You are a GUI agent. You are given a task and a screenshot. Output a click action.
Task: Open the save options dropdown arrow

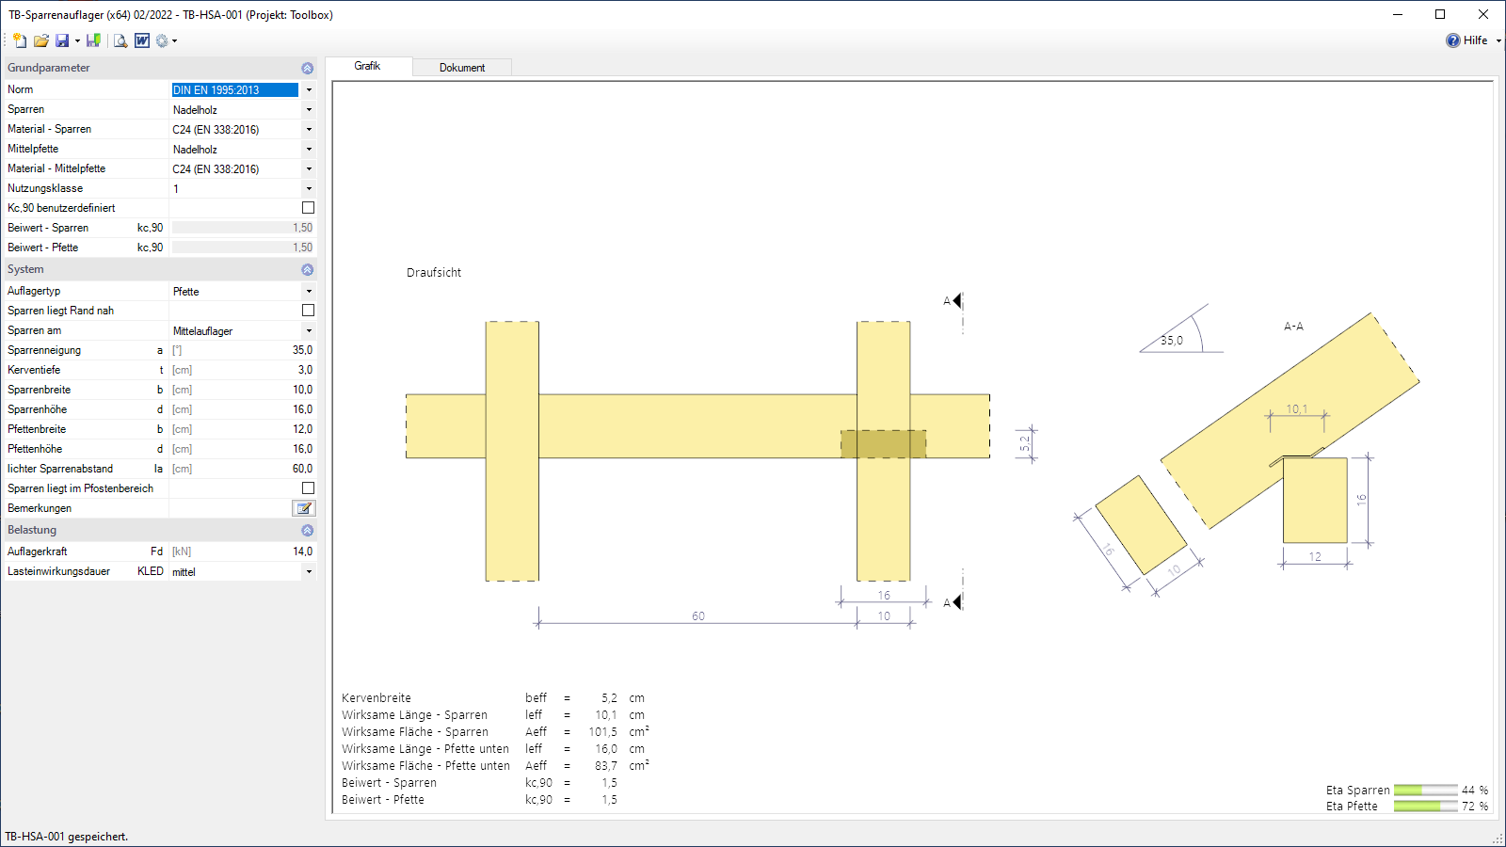(x=77, y=41)
